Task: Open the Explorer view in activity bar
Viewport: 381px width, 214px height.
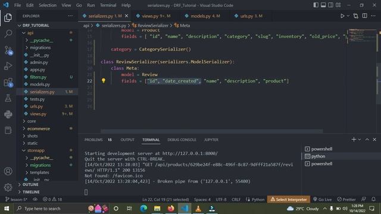Action: (x=8, y=17)
